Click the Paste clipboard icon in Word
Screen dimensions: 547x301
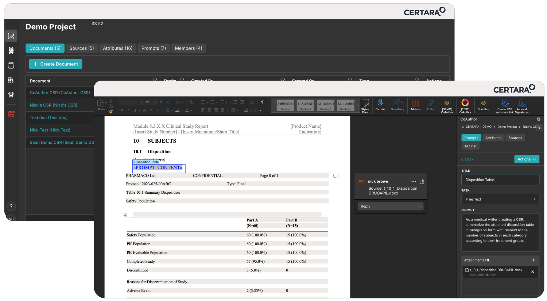coord(100,103)
